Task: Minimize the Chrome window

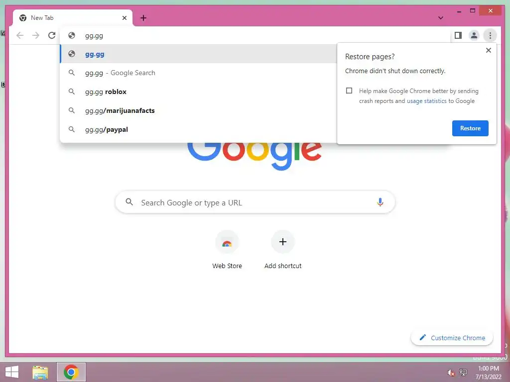Action: (x=459, y=11)
